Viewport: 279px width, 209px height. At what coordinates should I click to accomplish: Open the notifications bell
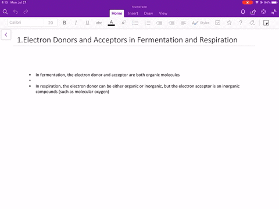click(x=243, y=12)
